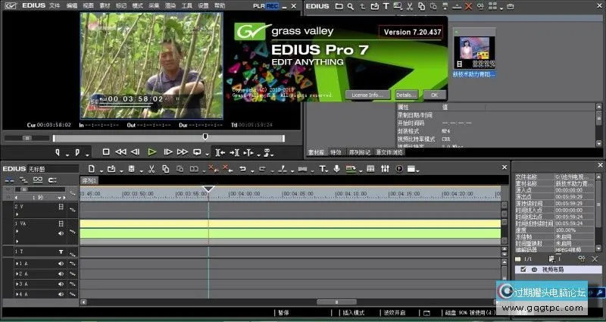Open the dropdown arrow beside New Sequence

click(102, 171)
